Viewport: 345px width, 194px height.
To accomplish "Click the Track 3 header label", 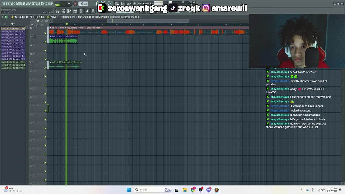I will pos(33,45).
